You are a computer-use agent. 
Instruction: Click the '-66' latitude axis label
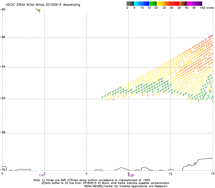pyautogui.click(x=3, y=98)
